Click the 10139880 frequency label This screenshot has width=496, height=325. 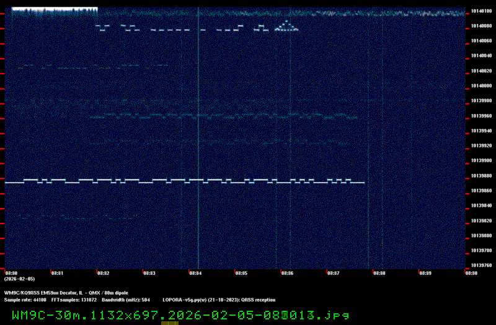(x=480, y=175)
